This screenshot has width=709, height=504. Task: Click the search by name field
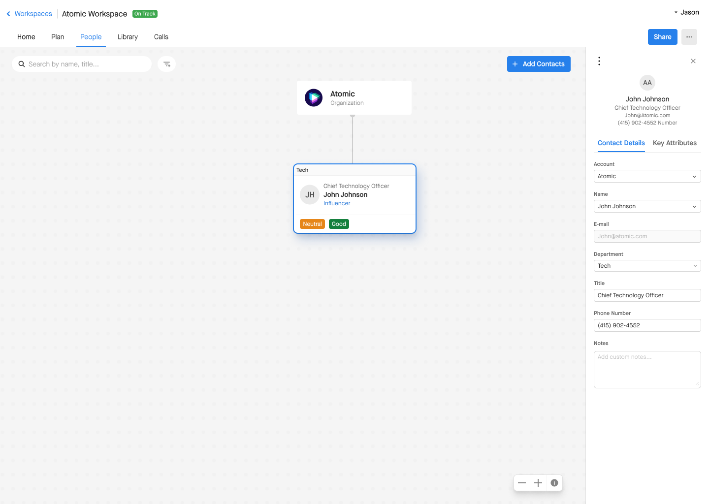[x=82, y=64]
